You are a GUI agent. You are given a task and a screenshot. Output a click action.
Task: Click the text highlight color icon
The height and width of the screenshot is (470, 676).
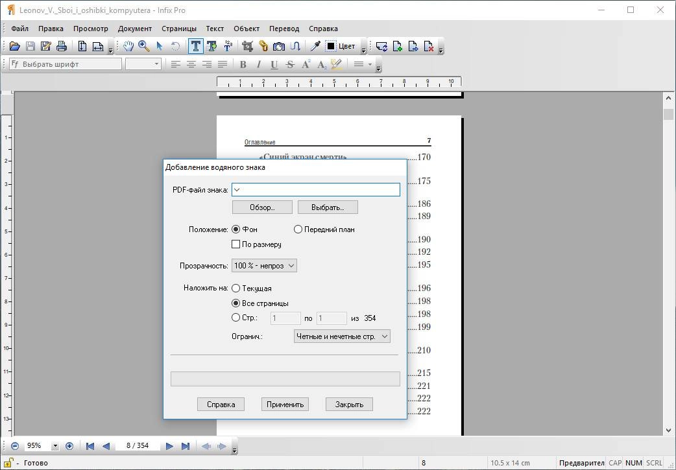337,65
